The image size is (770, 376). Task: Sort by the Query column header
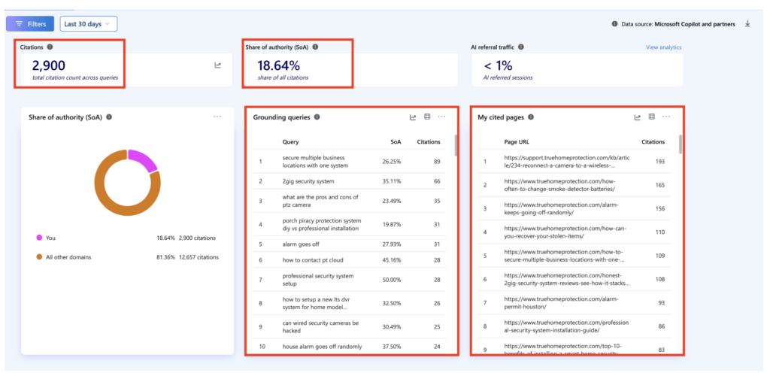point(290,142)
